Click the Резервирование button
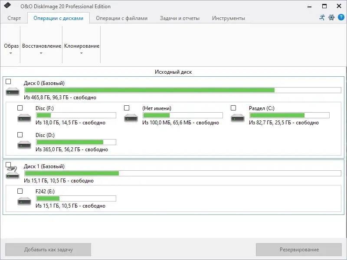Image resolution: width=347 pixels, height=260 pixels. [x=299, y=250]
